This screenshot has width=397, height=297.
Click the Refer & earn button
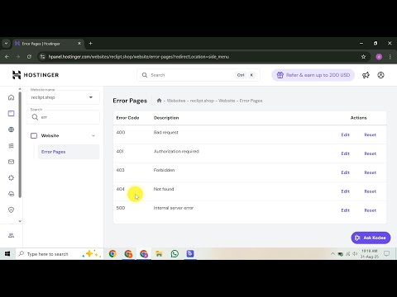(x=313, y=75)
